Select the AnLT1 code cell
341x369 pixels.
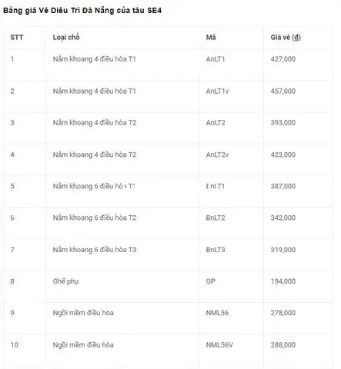click(x=216, y=59)
